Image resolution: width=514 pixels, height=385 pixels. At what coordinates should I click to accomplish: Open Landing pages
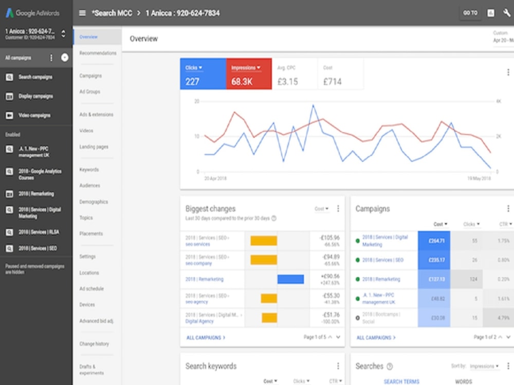point(94,147)
